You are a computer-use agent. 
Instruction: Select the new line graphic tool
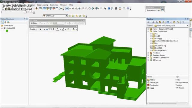[x=47, y=29]
